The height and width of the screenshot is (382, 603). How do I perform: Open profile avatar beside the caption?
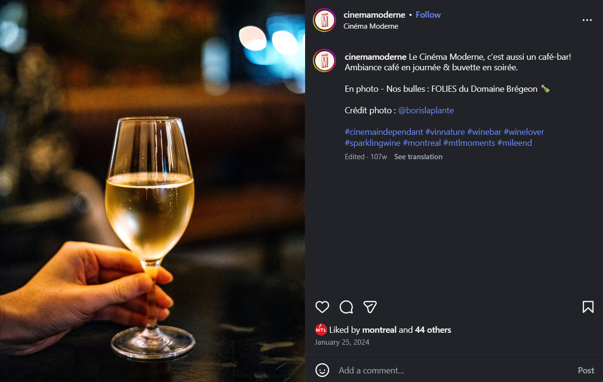pos(325,61)
